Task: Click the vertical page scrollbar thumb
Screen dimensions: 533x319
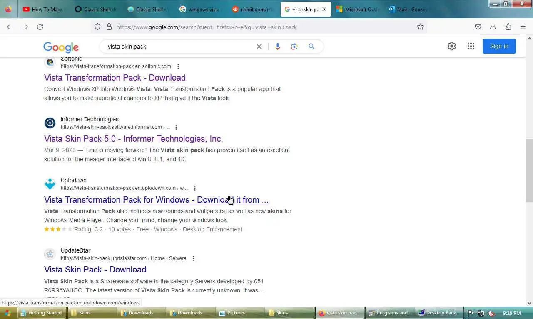Action: [529, 170]
